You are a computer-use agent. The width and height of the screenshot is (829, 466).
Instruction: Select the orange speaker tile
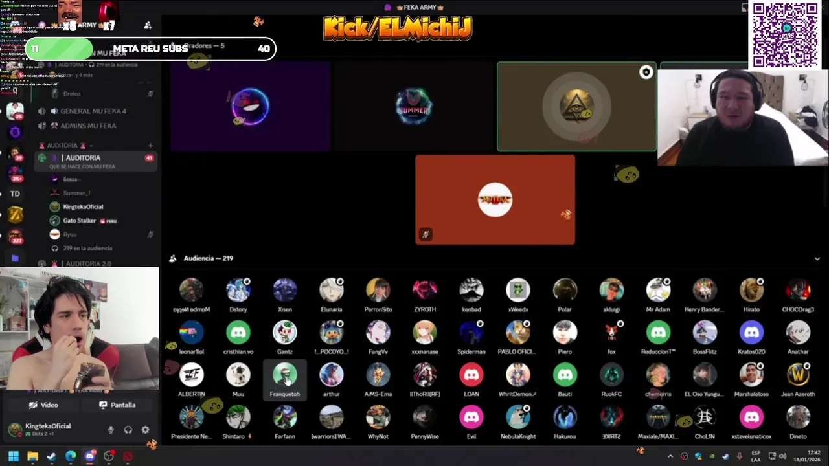(x=495, y=200)
